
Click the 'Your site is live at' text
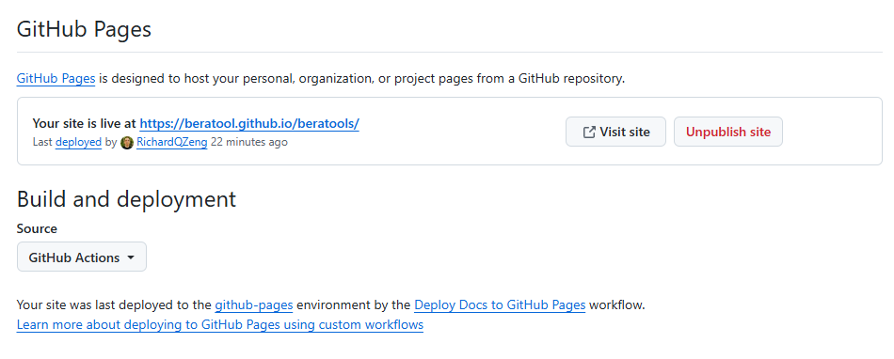tap(85, 123)
